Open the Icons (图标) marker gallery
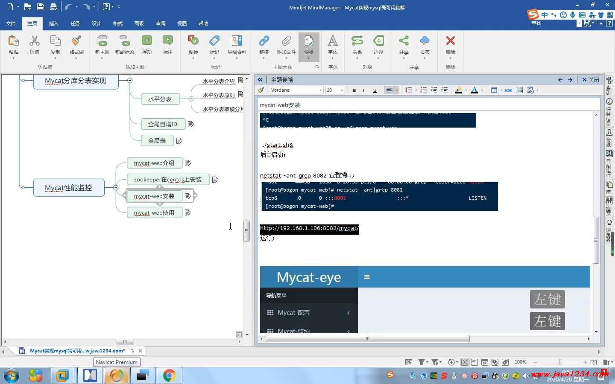Viewport: 615px width, 384px height. pos(193,41)
